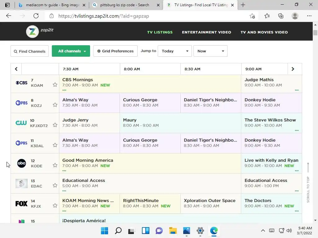Open a new browser tab

pos(243,5)
